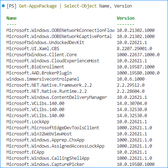Select the Microsoft.Windows.CallingShellApp package name
The width and height of the screenshot is (168, 168).
click(48, 158)
